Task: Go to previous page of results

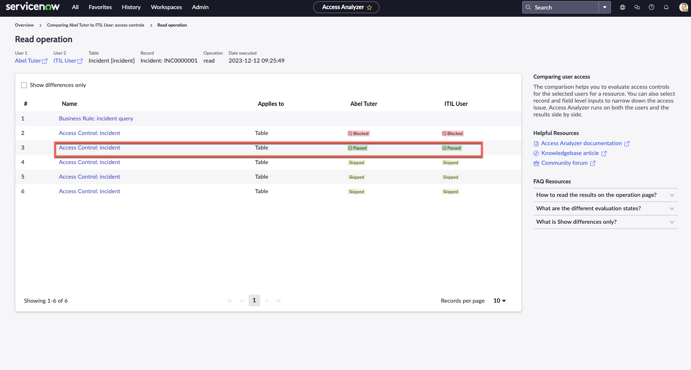Action: pos(243,301)
